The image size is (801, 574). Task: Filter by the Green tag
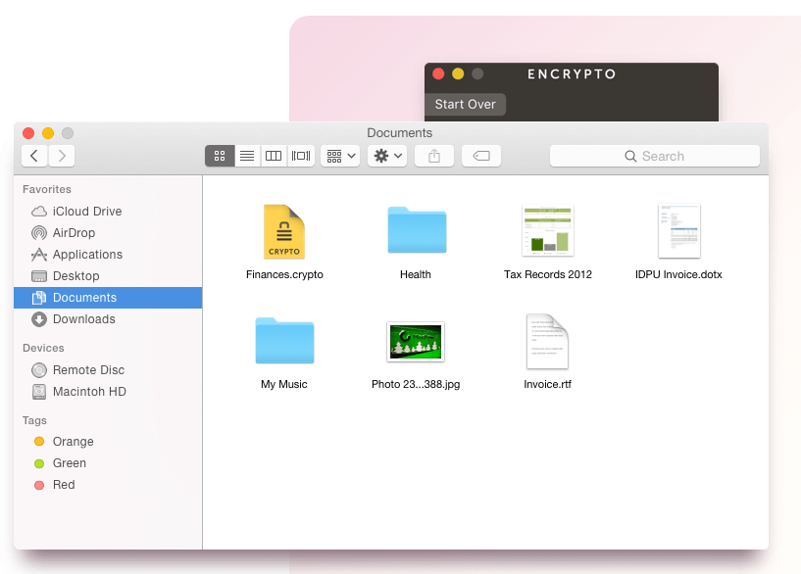point(108,462)
